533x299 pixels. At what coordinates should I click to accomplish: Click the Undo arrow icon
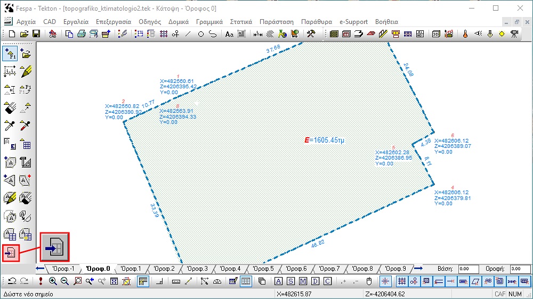tap(12, 281)
